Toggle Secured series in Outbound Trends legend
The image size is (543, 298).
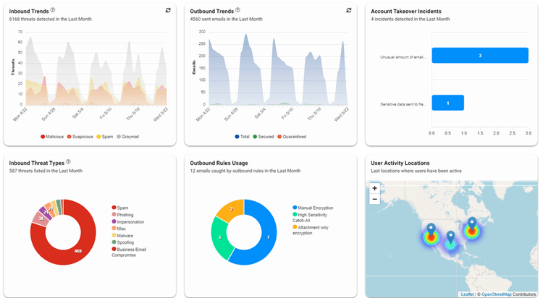(x=264, y=137)
